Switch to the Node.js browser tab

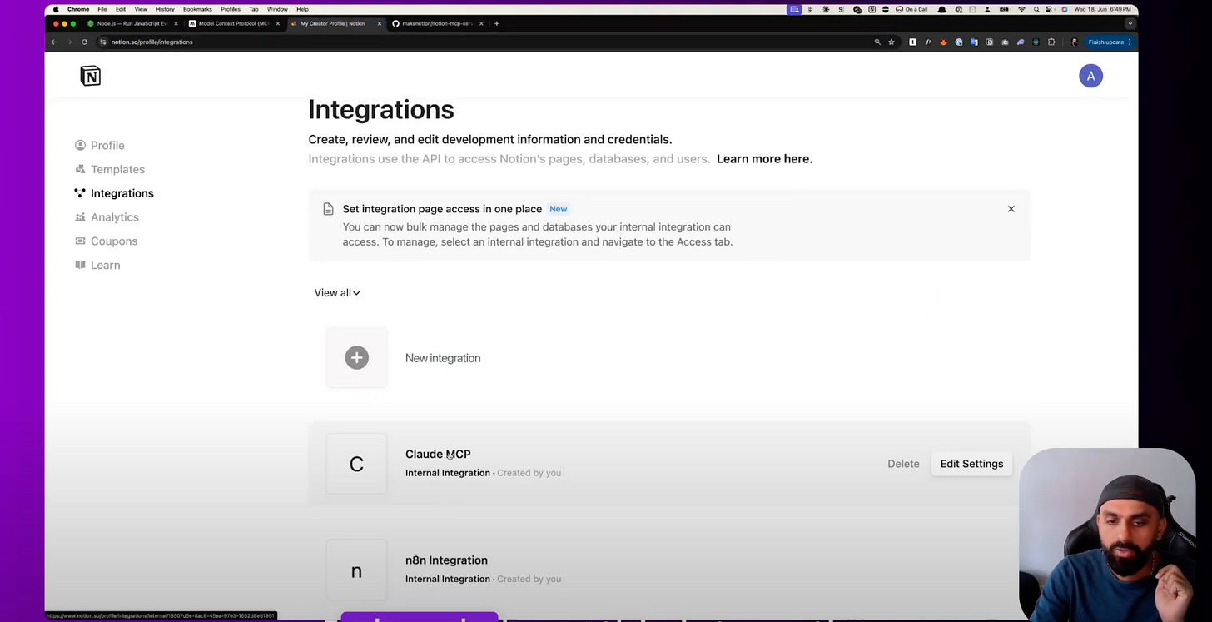coord(133,23)
